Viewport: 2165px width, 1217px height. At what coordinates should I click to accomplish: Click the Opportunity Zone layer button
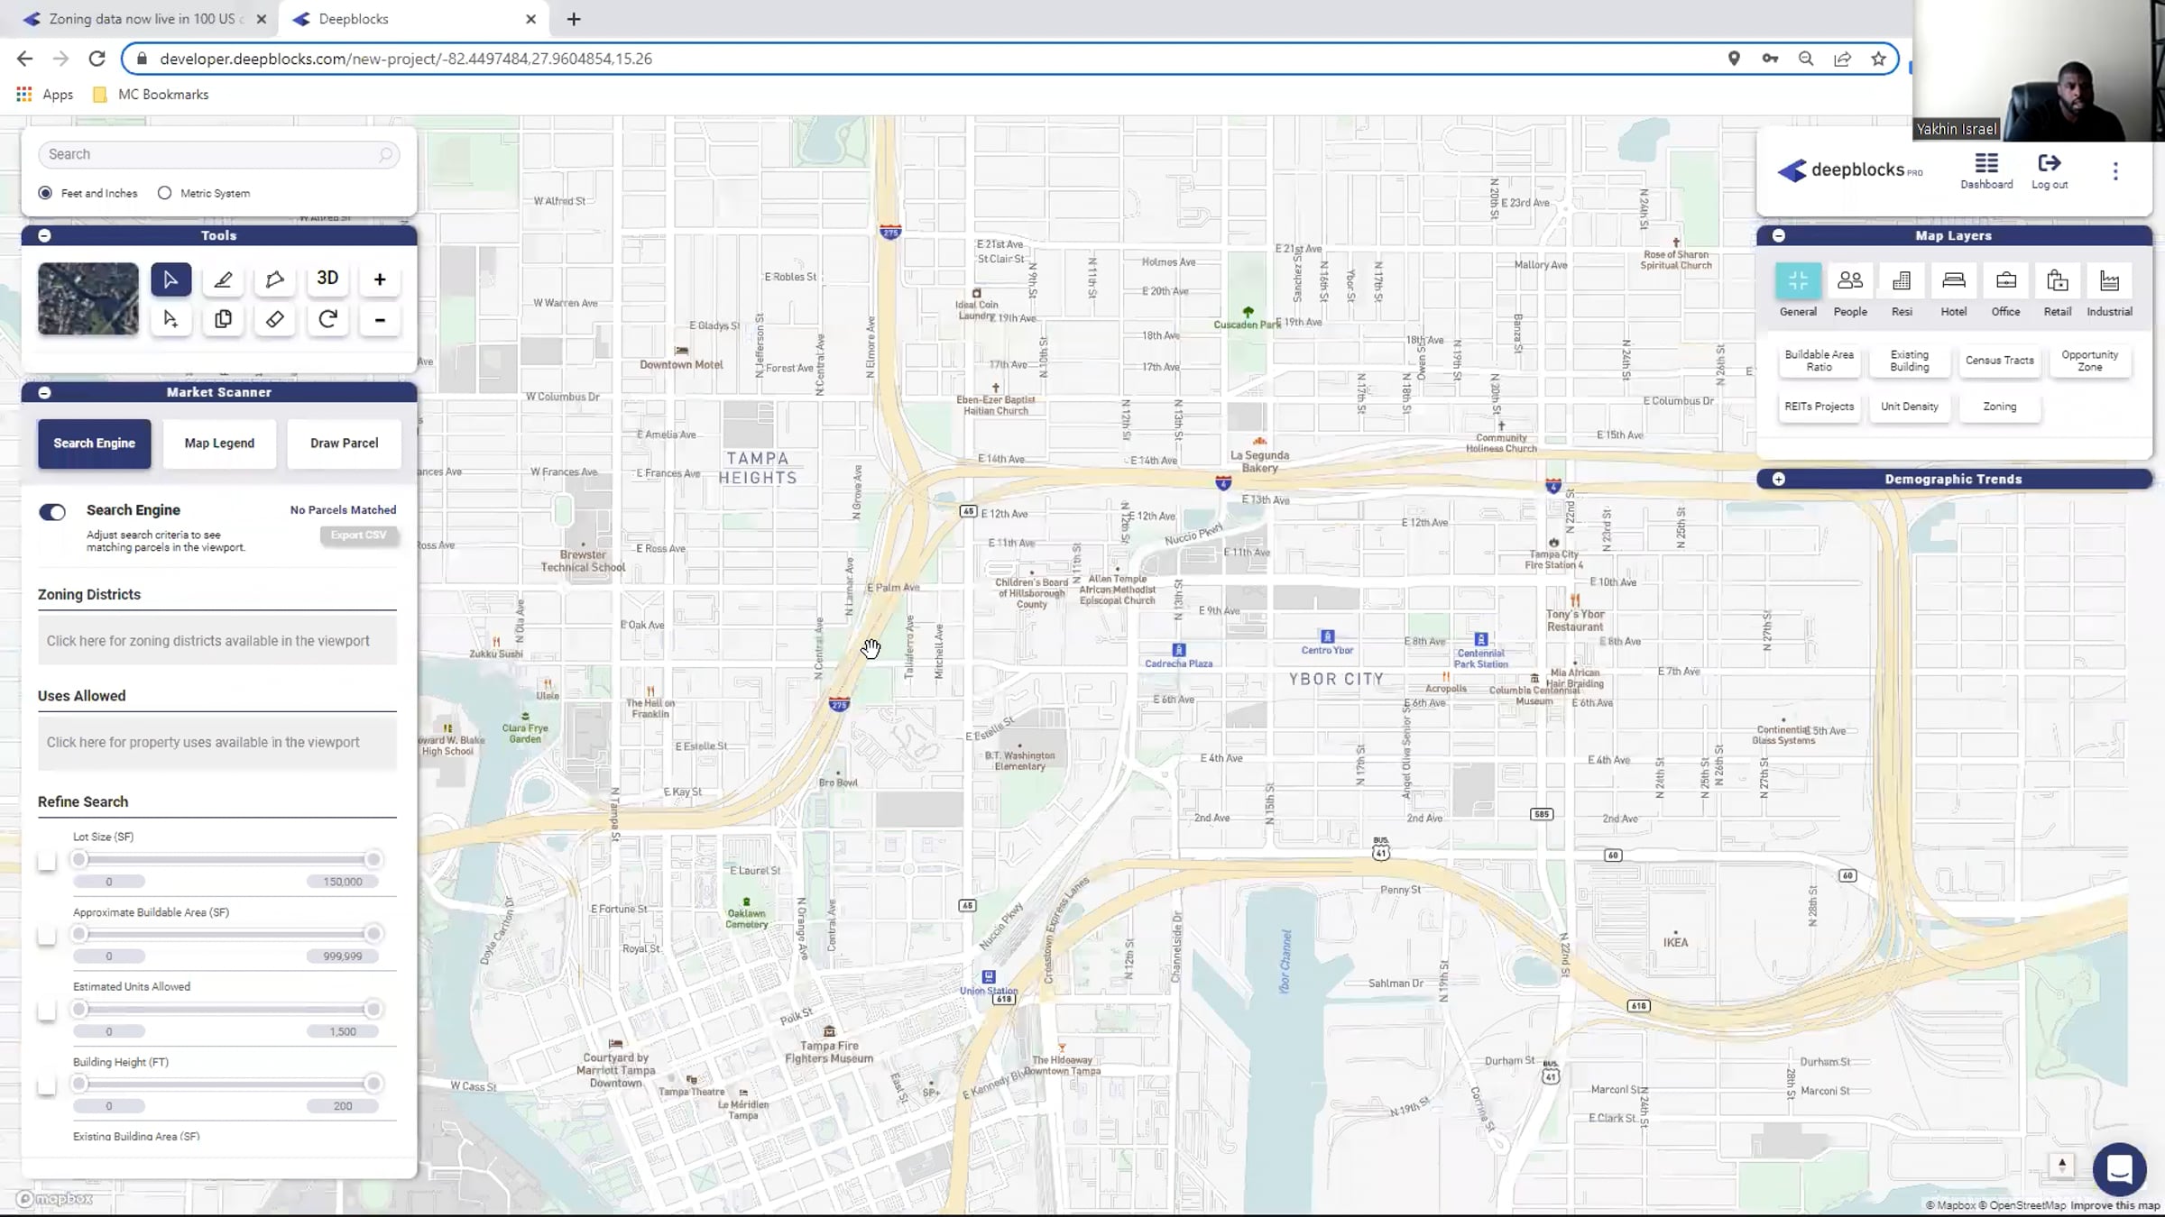2089,361
